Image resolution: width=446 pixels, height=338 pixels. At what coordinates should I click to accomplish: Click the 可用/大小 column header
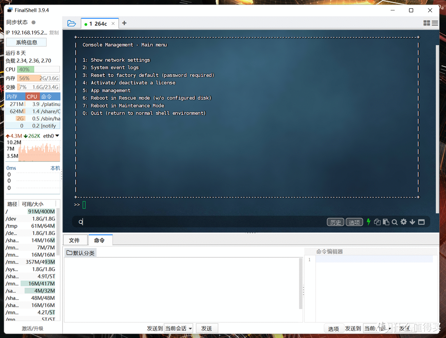coord(37,204)
